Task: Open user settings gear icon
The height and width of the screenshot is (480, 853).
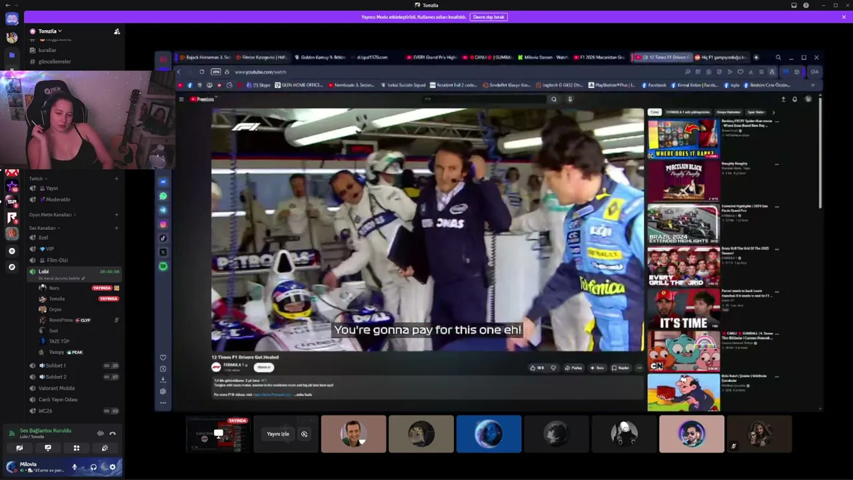Action: pos(113,467)
